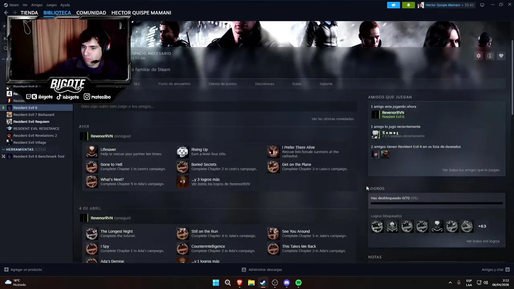Click the add product plus icon
This screenshot has width=514, height=289.
[6, 270]
